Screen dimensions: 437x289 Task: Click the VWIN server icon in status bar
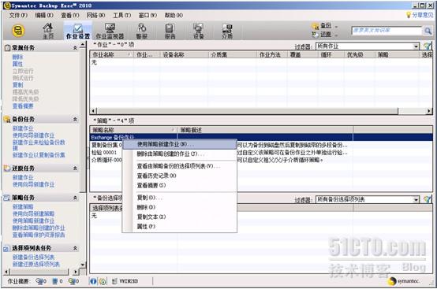pyautogui.click(x=114, y=281)
